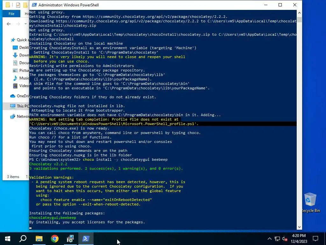Viewport: 326px width, 245px height.
Task: Open File Explorer from the taskbar
Action: (39, 239)
